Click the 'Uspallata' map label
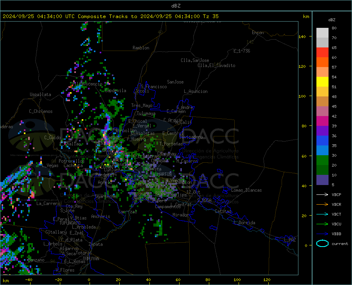Viewport: 352px width, 285px height. pos(40,95)
